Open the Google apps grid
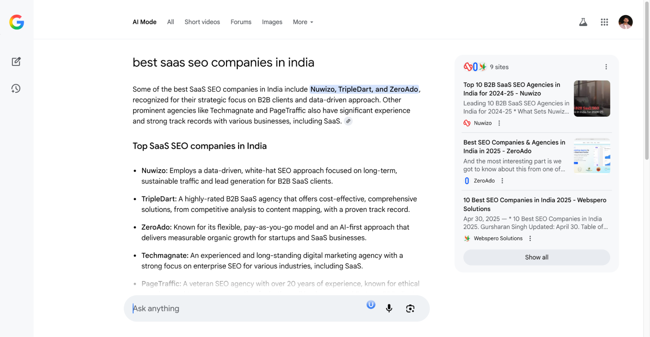 click(604, 22)
